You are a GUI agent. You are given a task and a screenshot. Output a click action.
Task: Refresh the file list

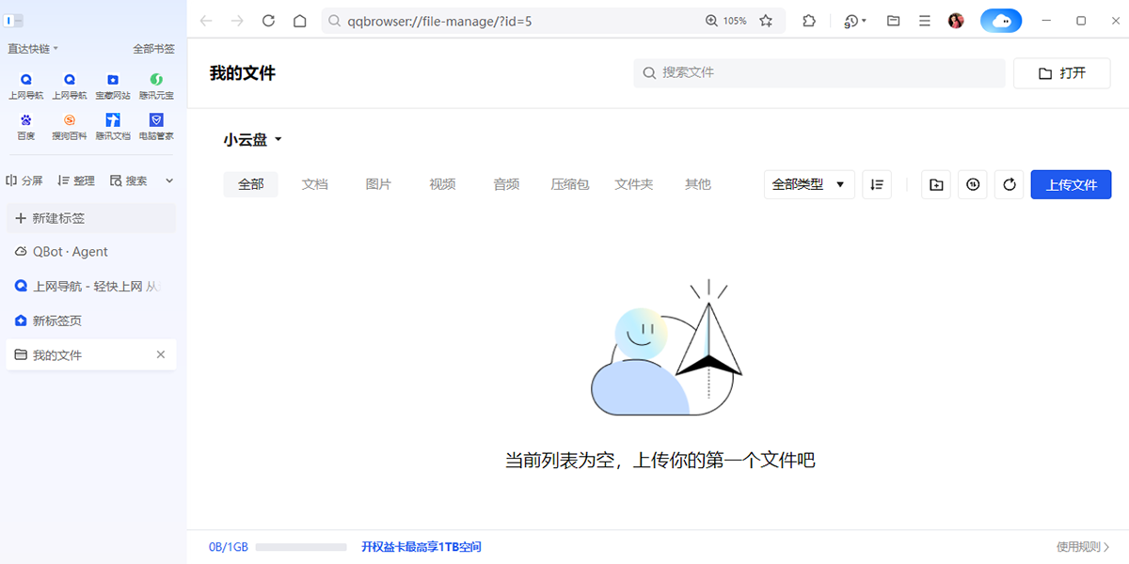tap(1010, 184)
